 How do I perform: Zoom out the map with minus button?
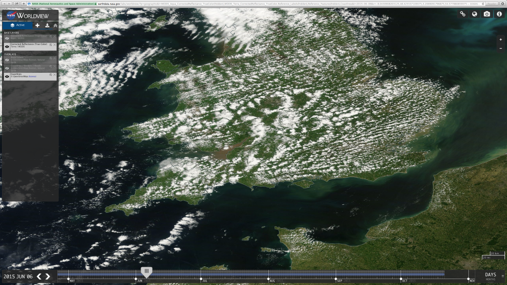tap(501, 48)
